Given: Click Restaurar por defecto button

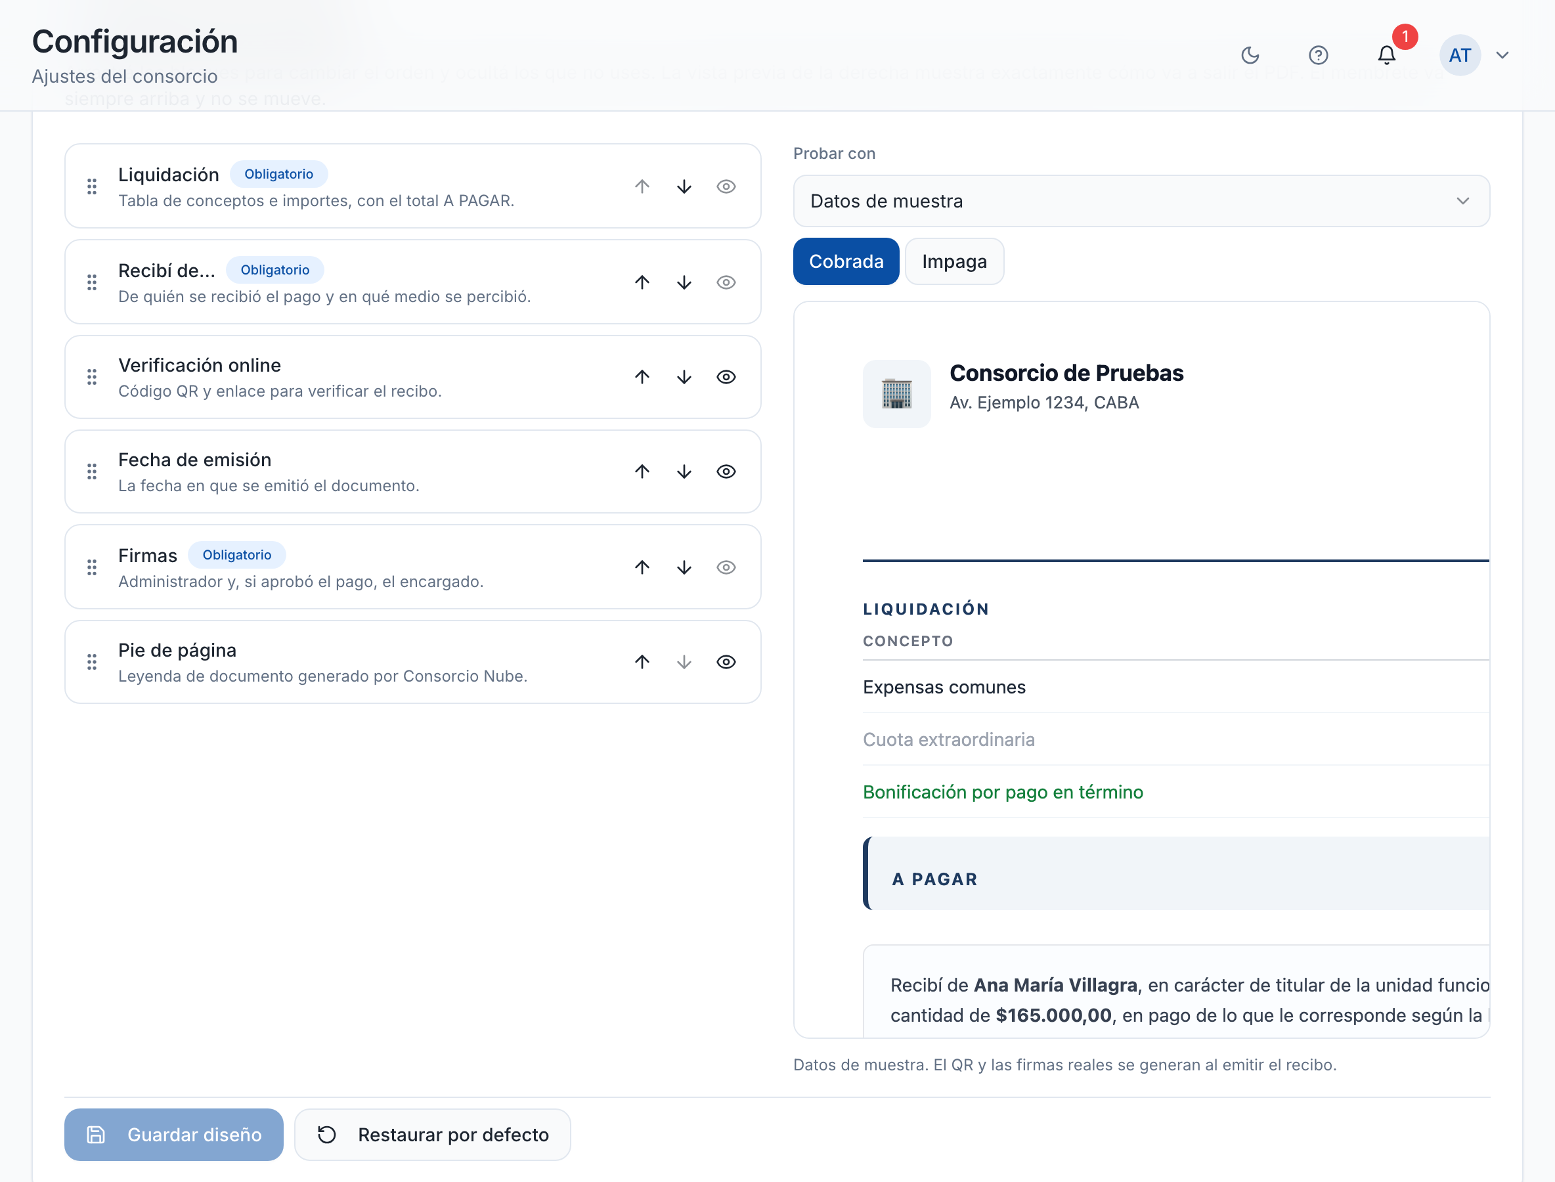Looking at the screenshot, I should click(x=432, y=1135).
